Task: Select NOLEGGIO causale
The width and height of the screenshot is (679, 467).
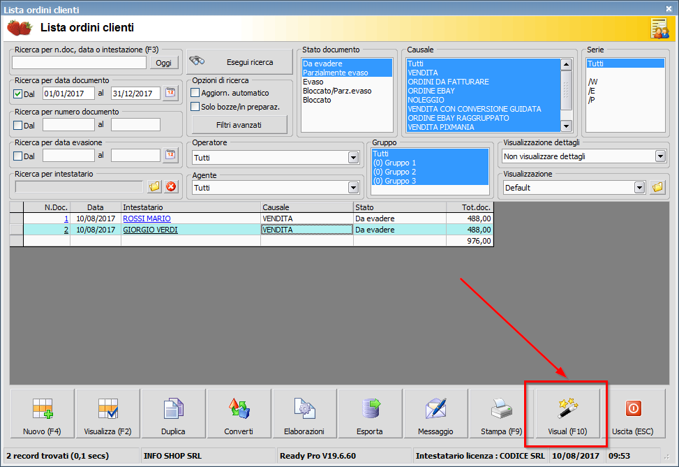Action: (x=484, y=100)
